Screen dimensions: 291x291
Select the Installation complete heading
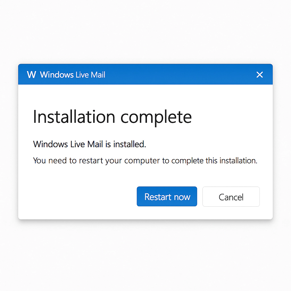(x=112, y=117)
